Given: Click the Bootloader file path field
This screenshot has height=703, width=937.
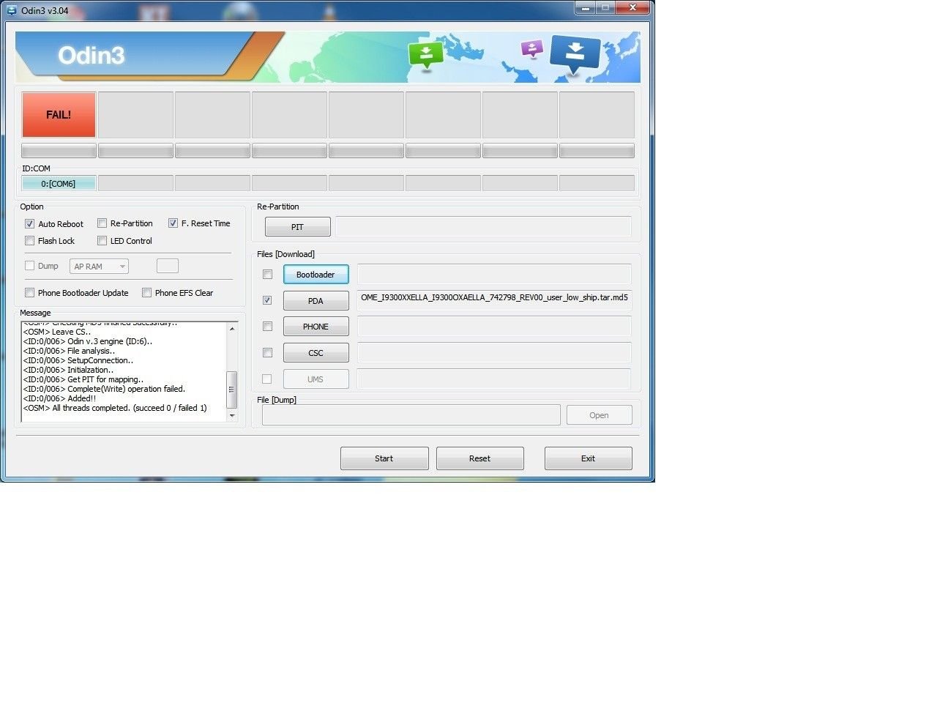Looking at the screenshot, I should [x=494, y=275].
